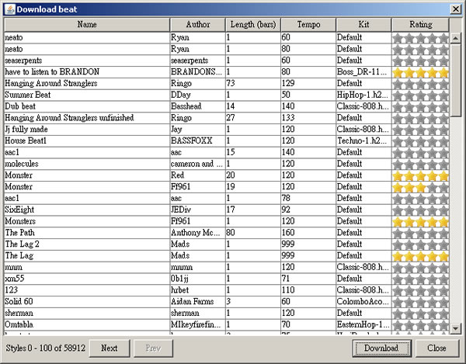Image resolution: width=466 pixels, height=364 pixels.
Task: Click three-star rating of Monster by Ff961 (19 bars)
Action: tap(420, 187)
